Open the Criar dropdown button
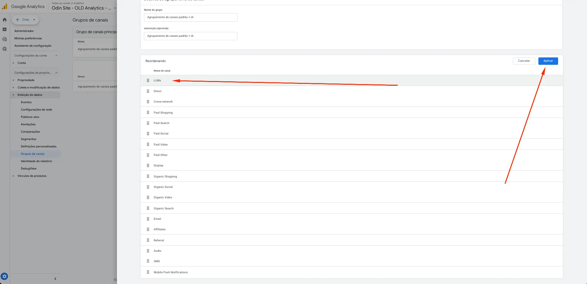Viewport: 587px width, 284px height. [x=26, y=20]
